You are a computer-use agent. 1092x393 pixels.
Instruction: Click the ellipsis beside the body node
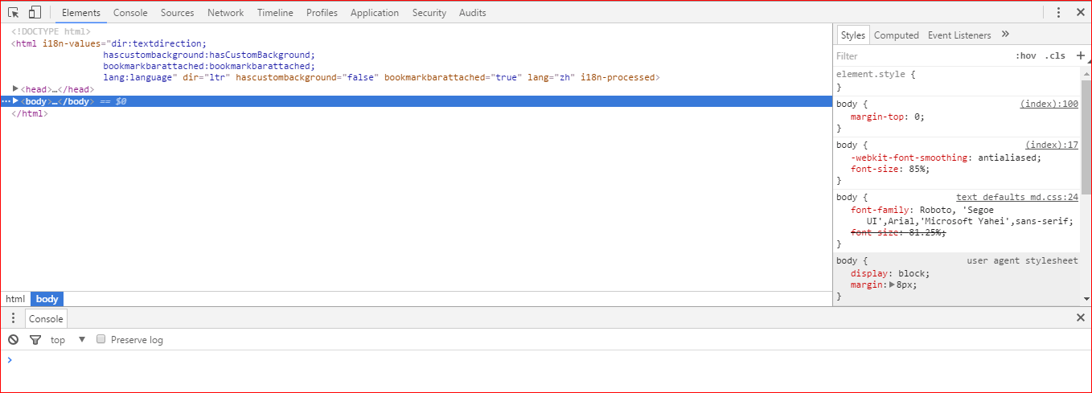pos(6,101)
